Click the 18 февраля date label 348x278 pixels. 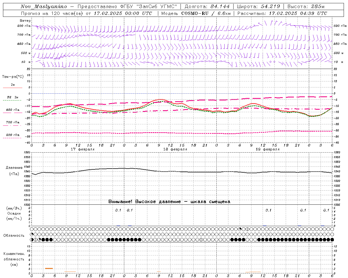[x=175, y=149]
